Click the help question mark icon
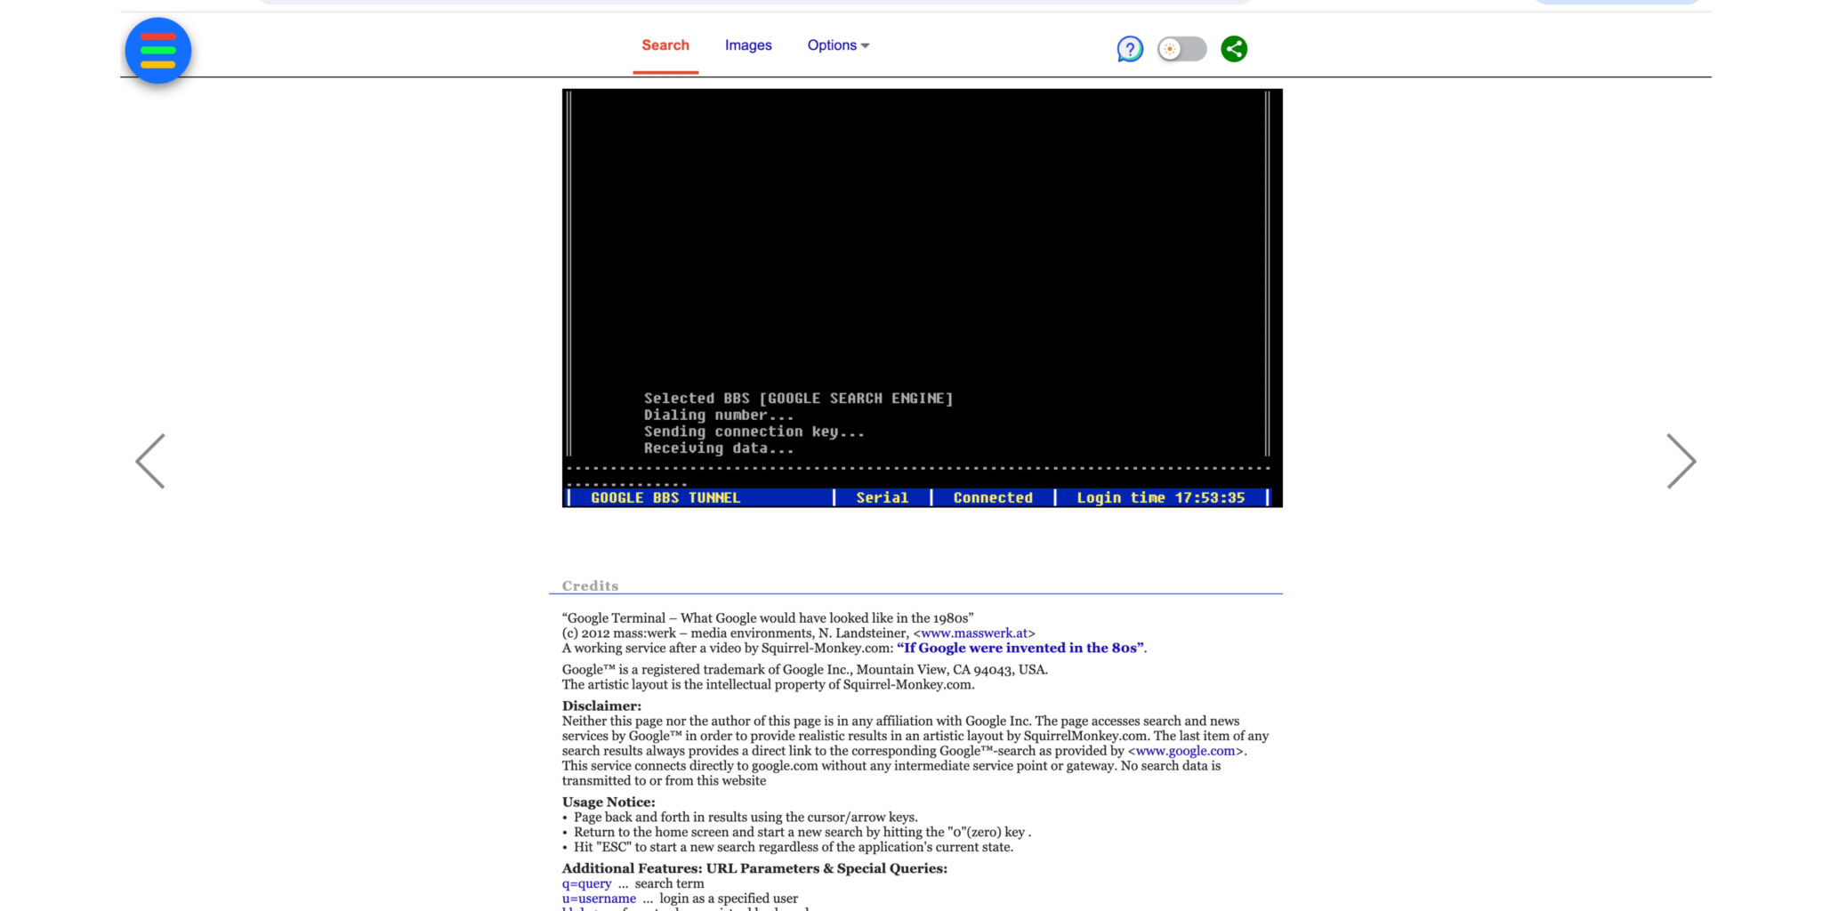The height and width of the screenshot is (911, 1822). [x=1130, y=49]
